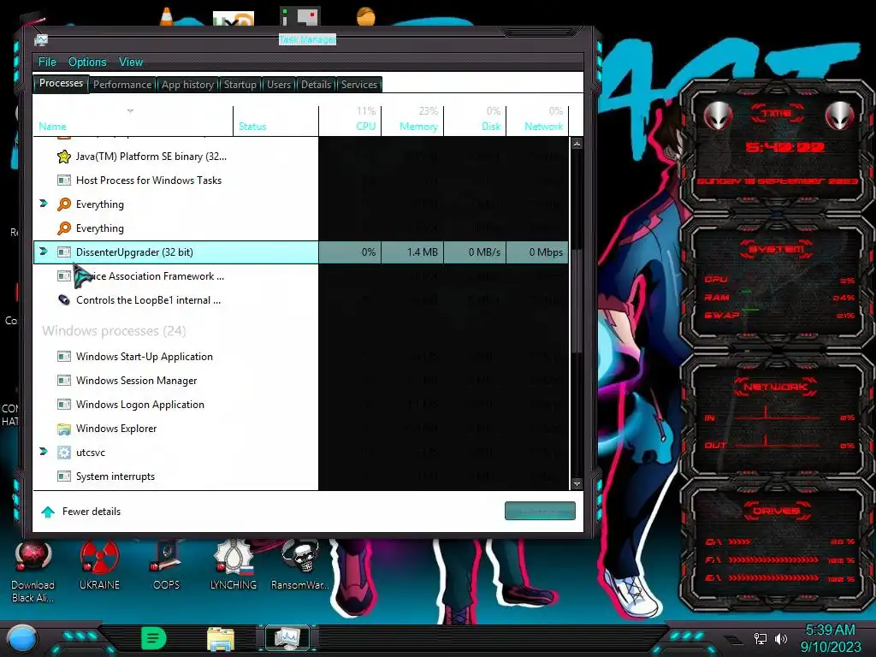The image size is (876, 657).
Task: Click the Fewer details arrow icon
Action: 48,512
